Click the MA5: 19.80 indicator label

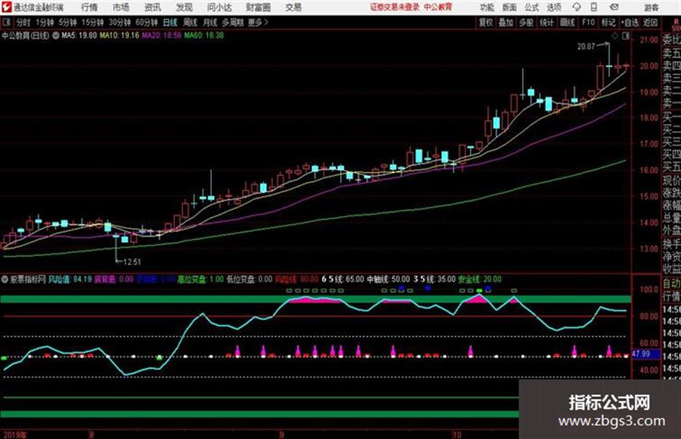(x=79, y=35)
